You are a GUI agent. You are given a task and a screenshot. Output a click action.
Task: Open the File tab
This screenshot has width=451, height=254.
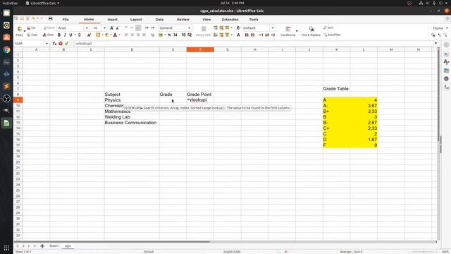click(x=66, y=19)
